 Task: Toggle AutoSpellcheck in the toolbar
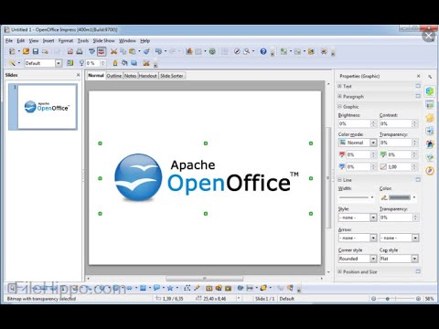click(102, 51)
